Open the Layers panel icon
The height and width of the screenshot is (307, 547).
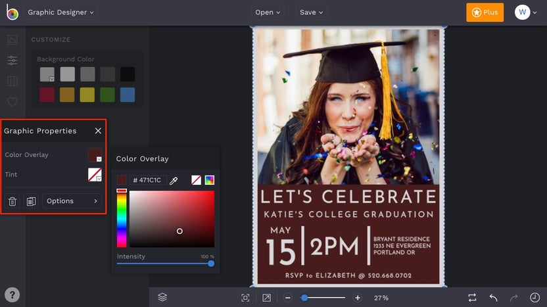162,297
